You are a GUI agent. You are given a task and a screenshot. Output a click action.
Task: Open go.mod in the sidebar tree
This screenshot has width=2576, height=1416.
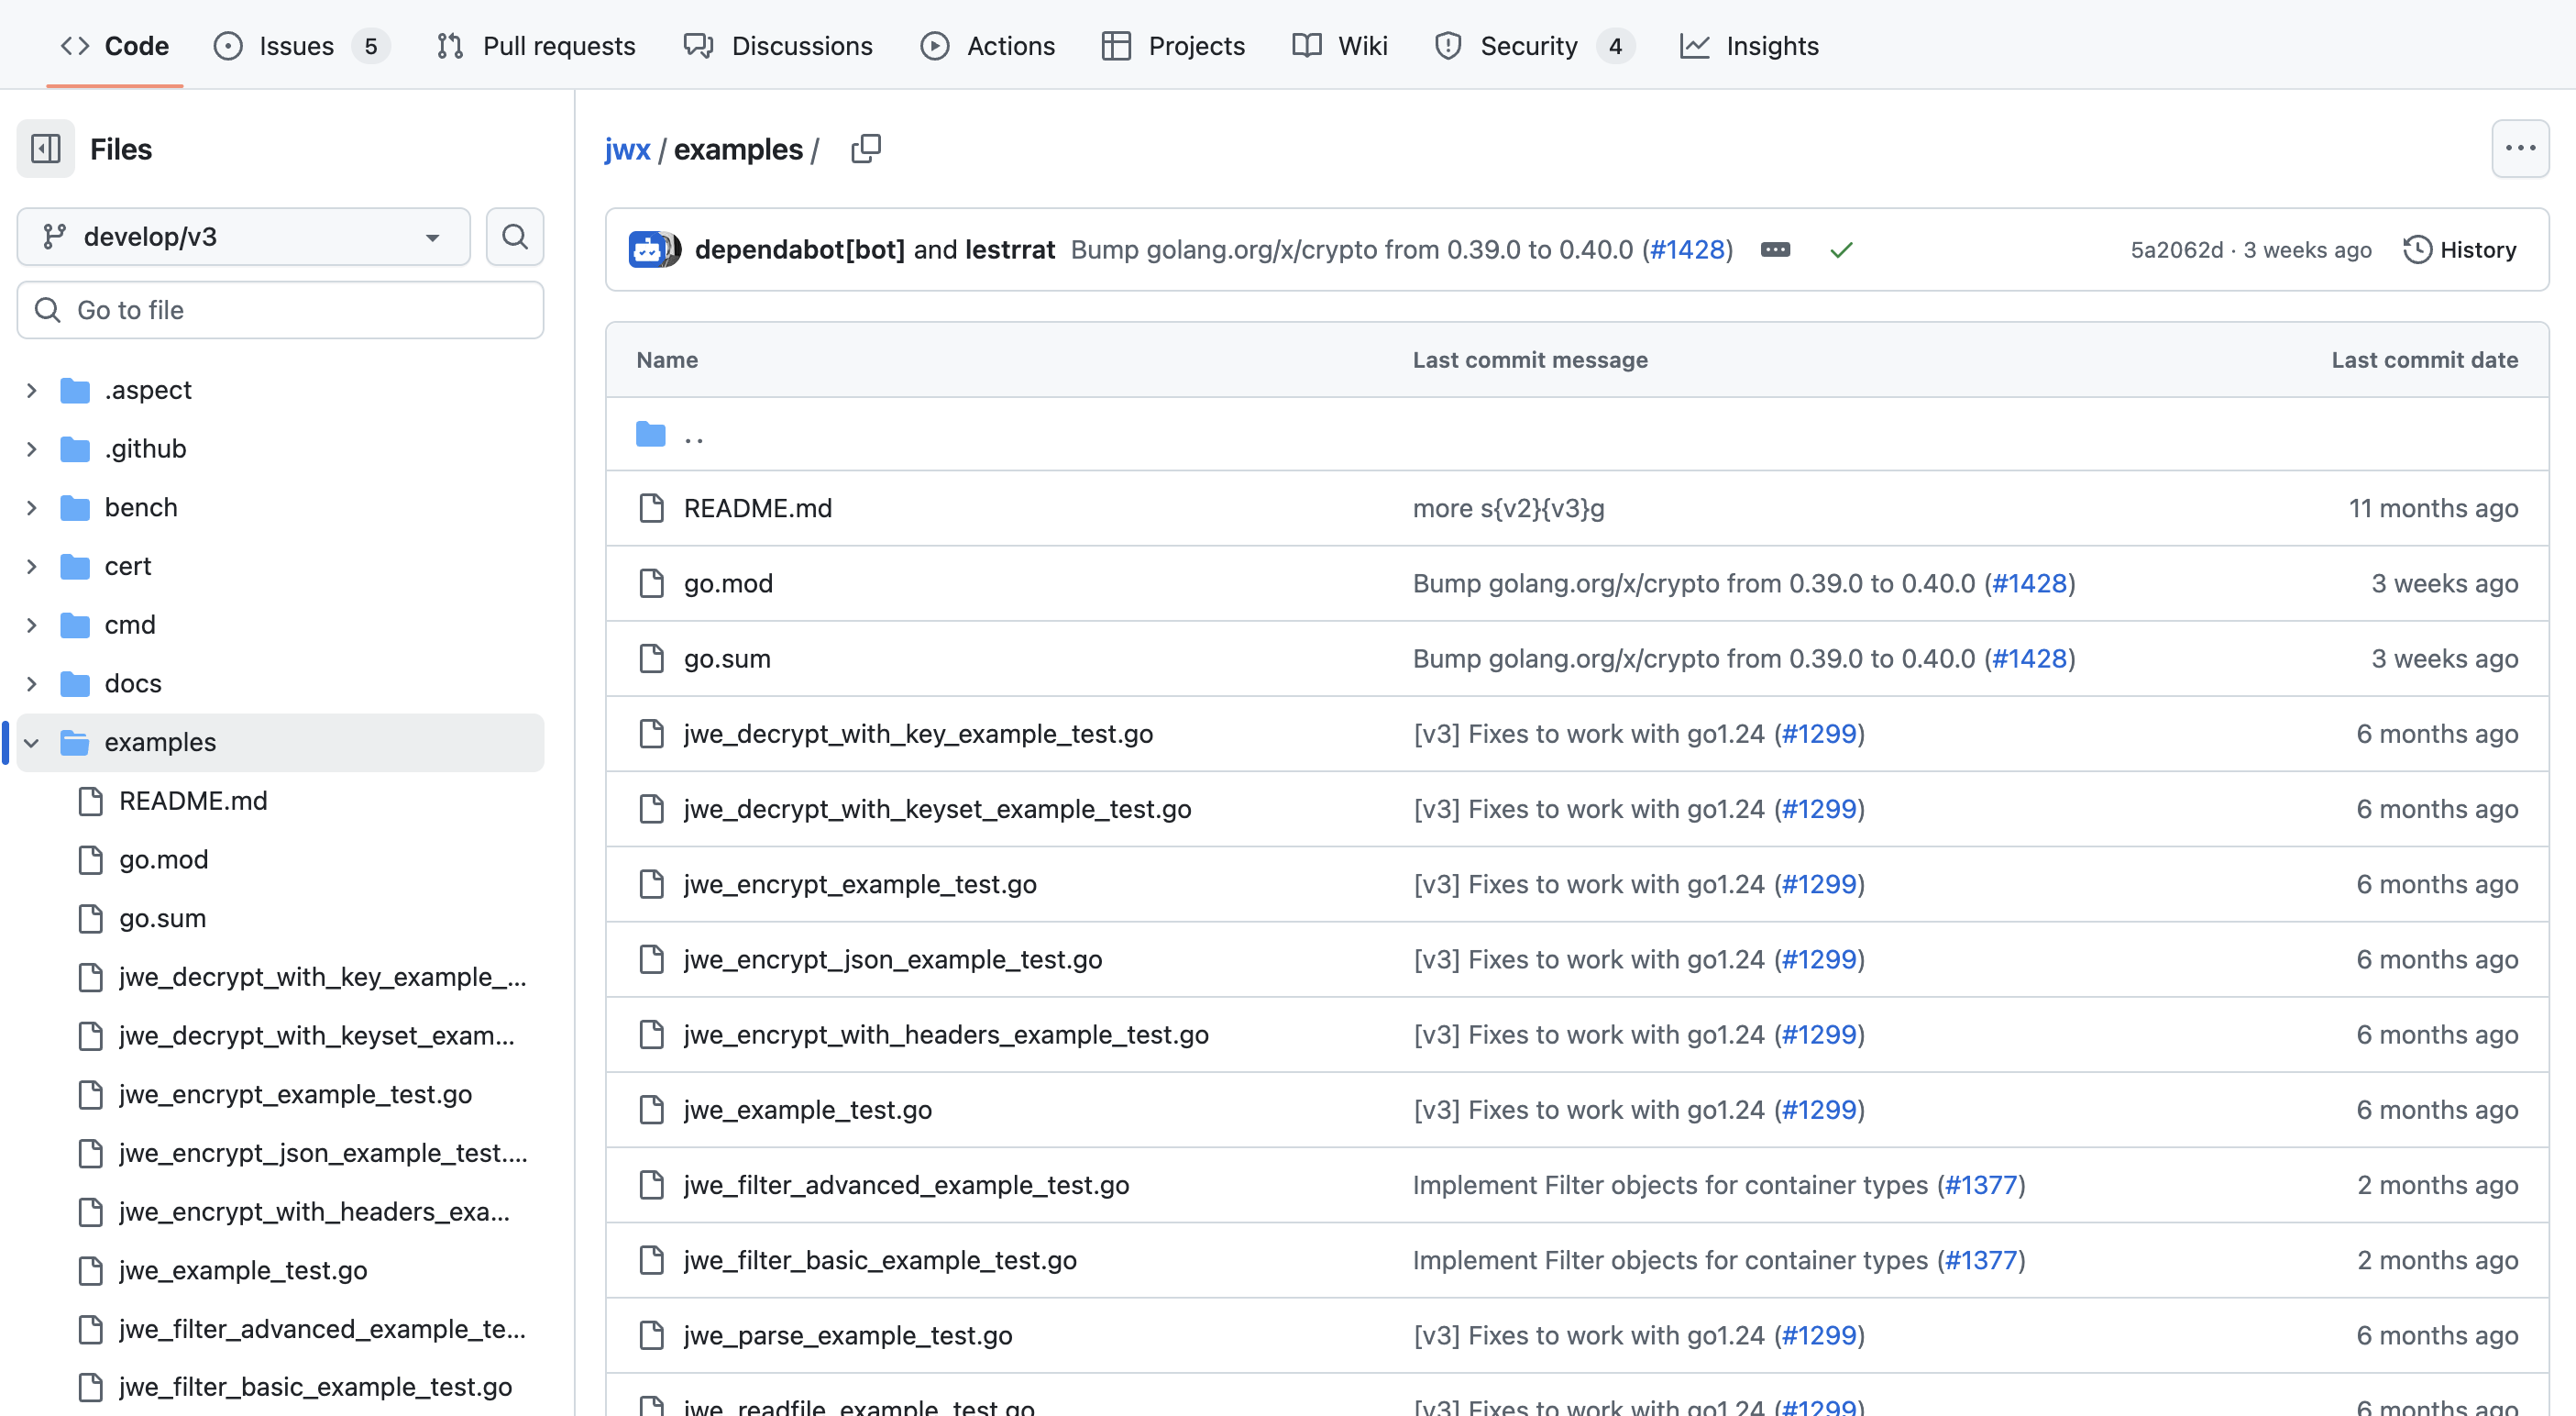(x=163, y=859)
